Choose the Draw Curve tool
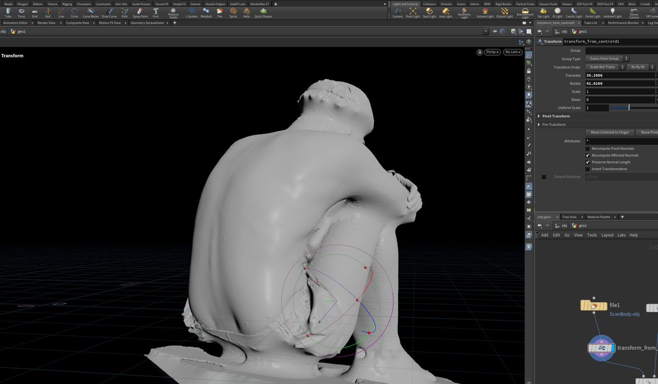 (x=109, y=12)
